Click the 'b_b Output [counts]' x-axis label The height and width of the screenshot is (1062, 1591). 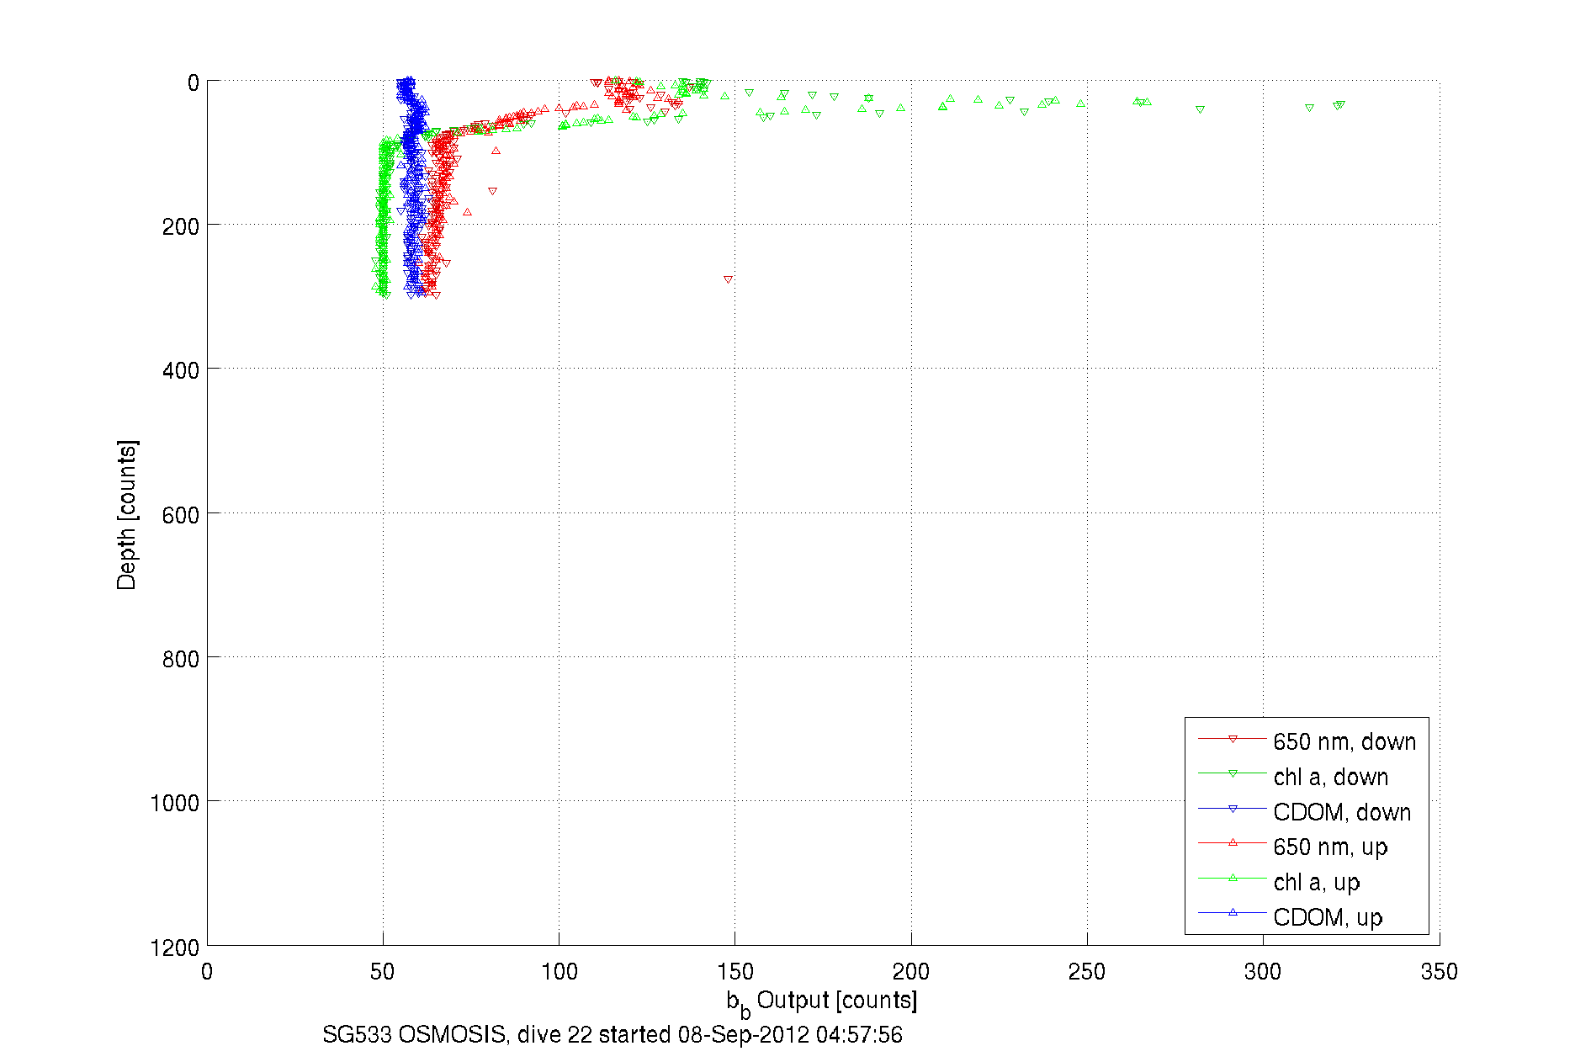(x=821, y=1001)
